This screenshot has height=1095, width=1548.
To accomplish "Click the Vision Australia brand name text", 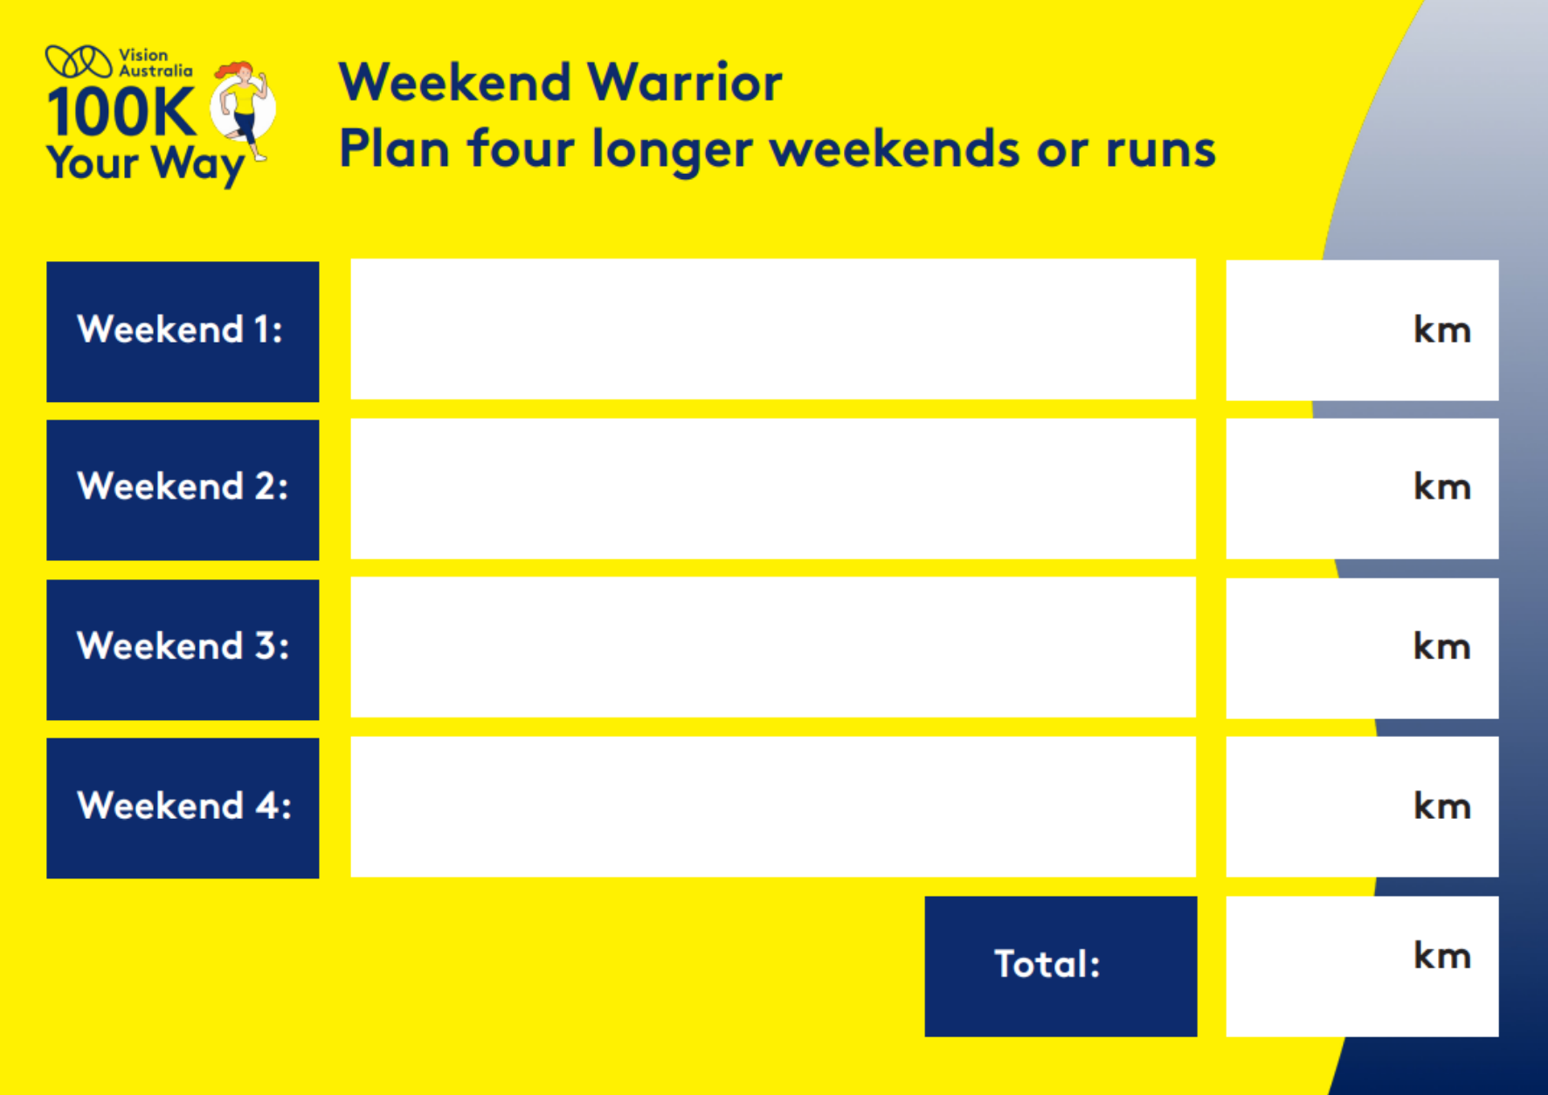I will click(155, 63).
